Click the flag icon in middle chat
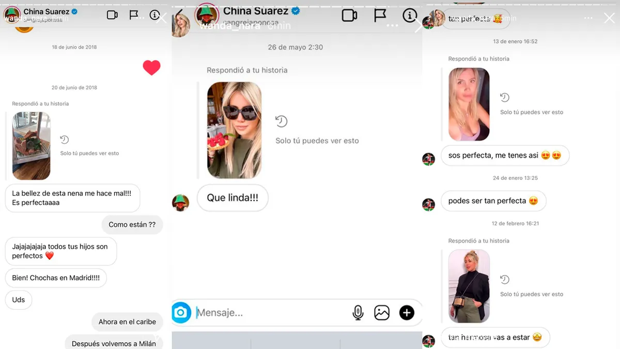 tap(380, 16)
